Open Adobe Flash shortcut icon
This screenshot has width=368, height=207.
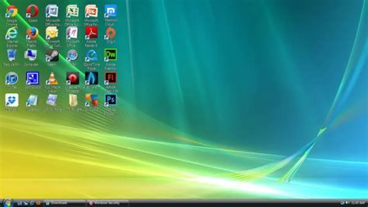[110, 78]
